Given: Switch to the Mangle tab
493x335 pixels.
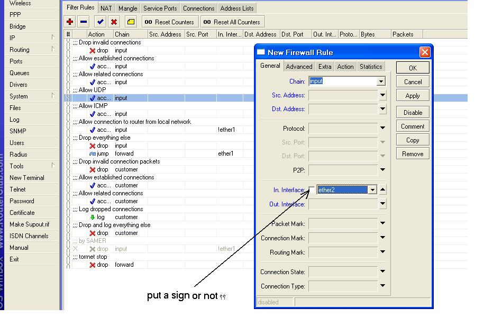Looking at the screenshot, I should [x=127, y=8].
